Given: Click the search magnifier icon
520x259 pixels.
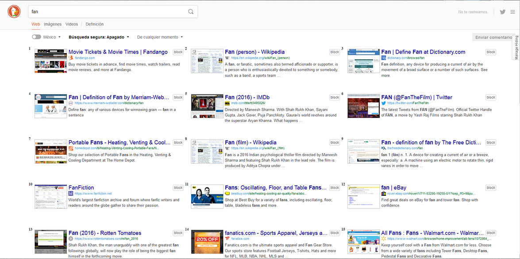Looking at the screenshot, I should click(191, 11).
